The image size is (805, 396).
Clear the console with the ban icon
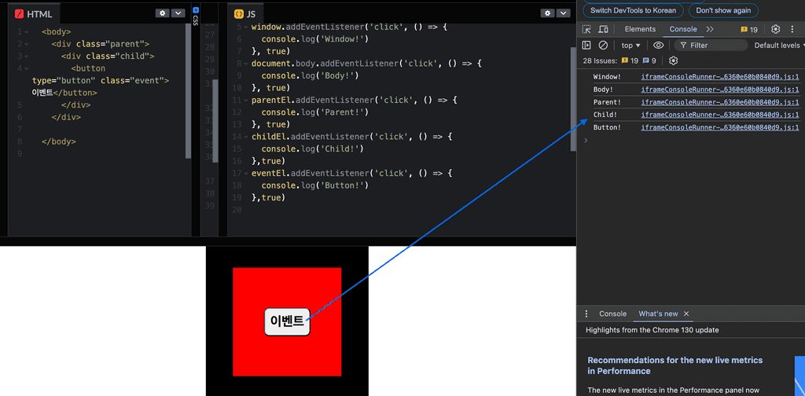(603, 45)
